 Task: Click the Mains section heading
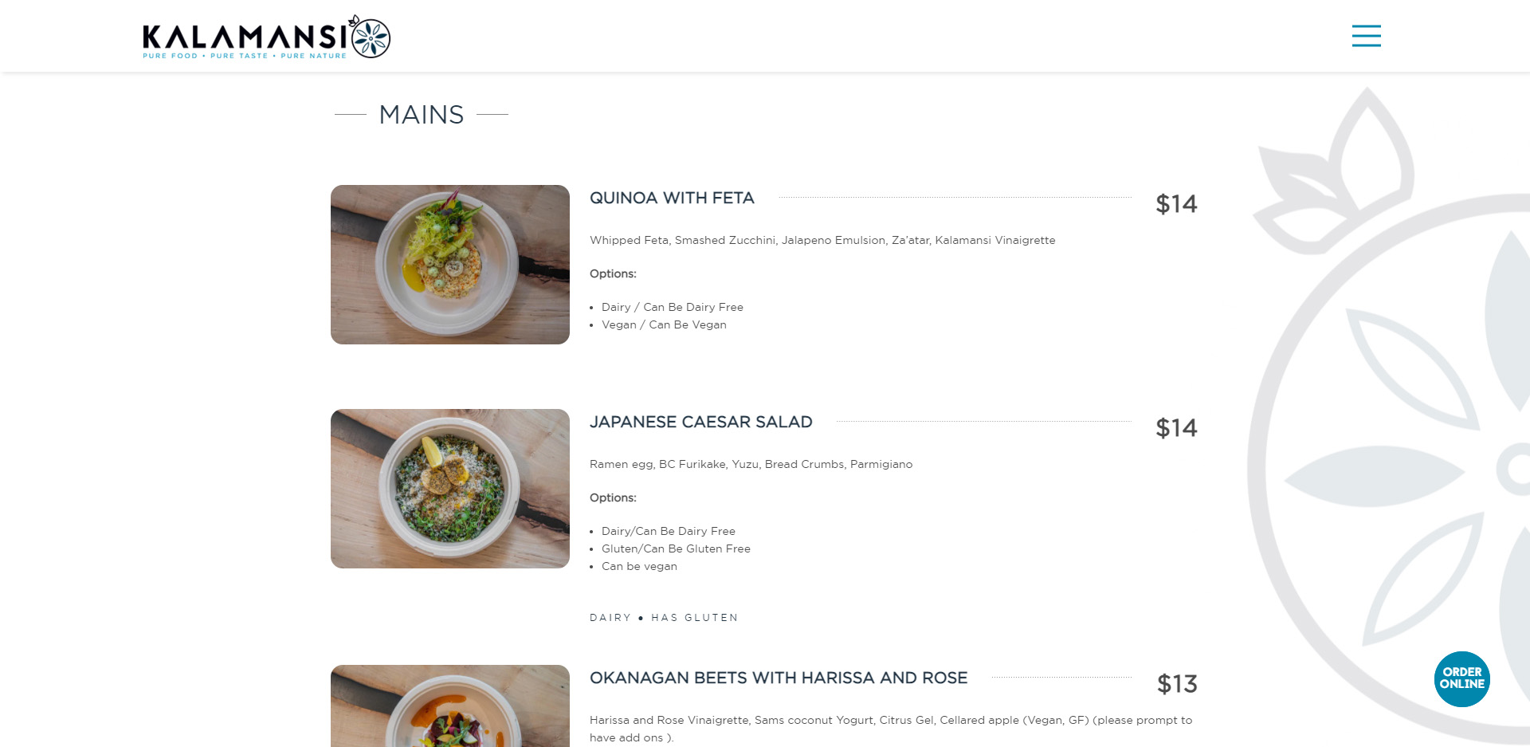click(422, 115)
